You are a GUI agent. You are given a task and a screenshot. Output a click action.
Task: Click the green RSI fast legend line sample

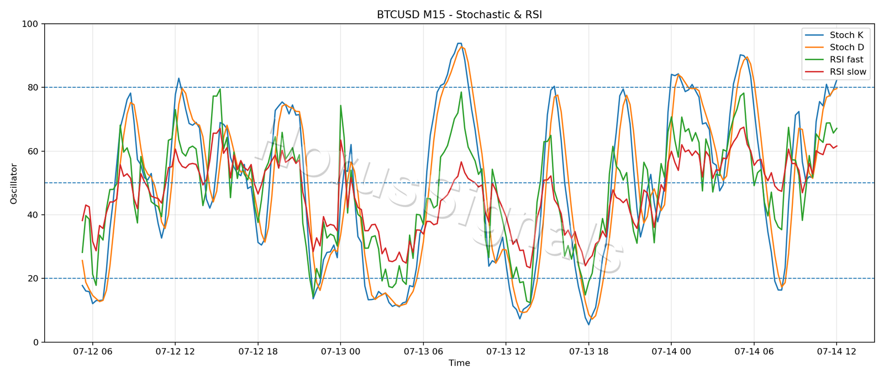(x=815, y=60)
